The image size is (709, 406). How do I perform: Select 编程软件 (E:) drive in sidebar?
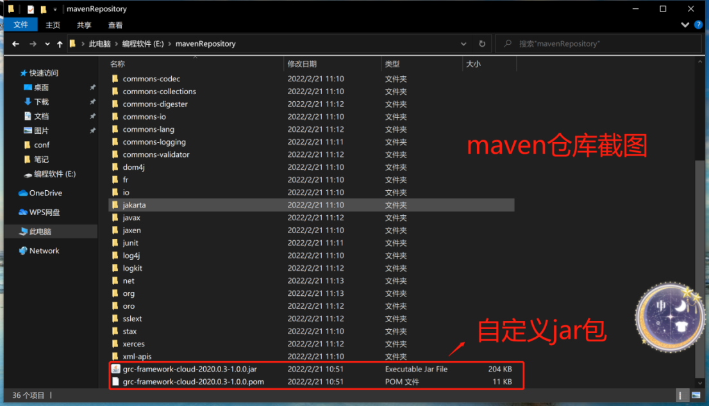54,174
